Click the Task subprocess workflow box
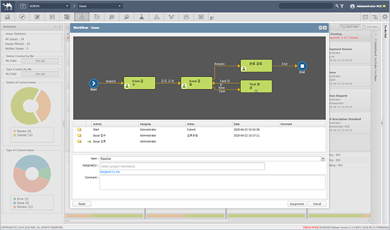The width and height of the screenshot is (390, 230). click(256, 87)
